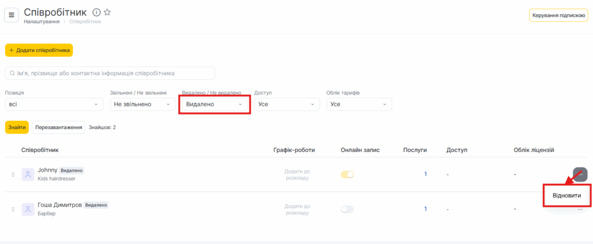Image resolution: width=593 pixels, height=244 pixels.
Task: Click Johnny's avatar icon
Action: coord(28,174)
